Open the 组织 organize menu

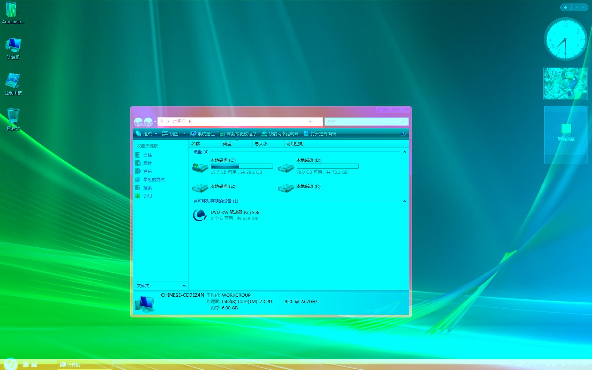click(x=147, y=134)
